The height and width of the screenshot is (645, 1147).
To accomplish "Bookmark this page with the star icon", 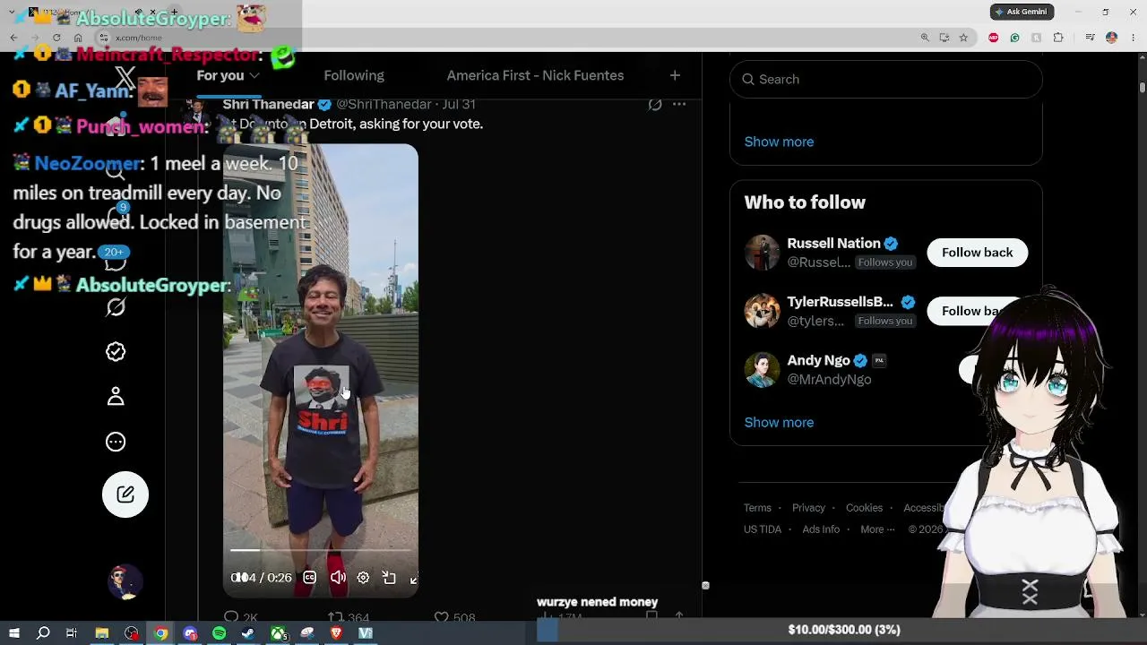I will pyautogui.click(x=963, y=38).
